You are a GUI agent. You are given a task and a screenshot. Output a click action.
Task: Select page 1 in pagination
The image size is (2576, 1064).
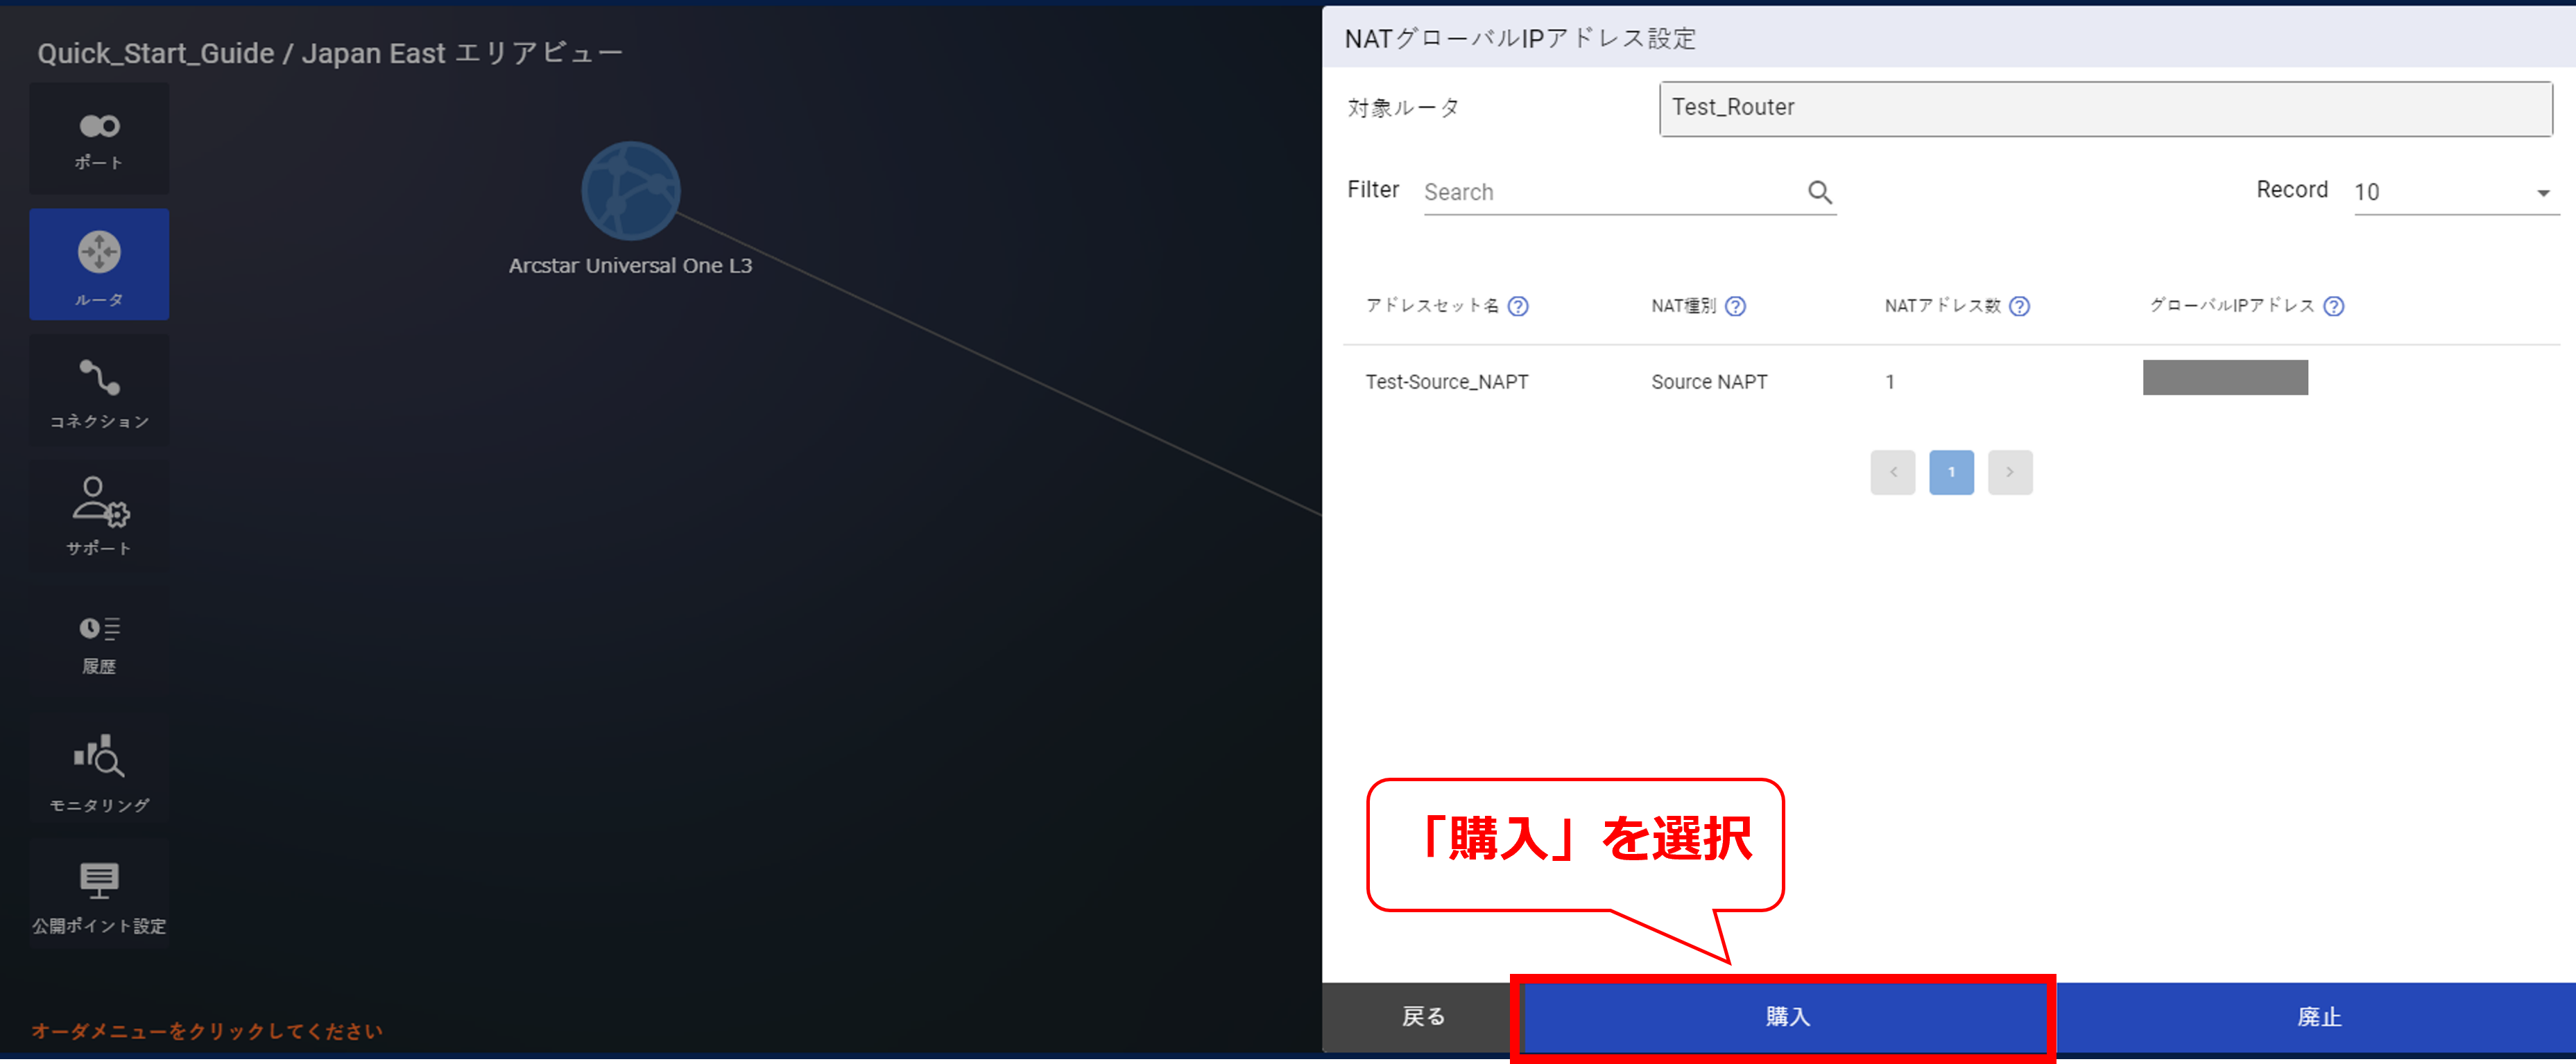point(1952,473)
